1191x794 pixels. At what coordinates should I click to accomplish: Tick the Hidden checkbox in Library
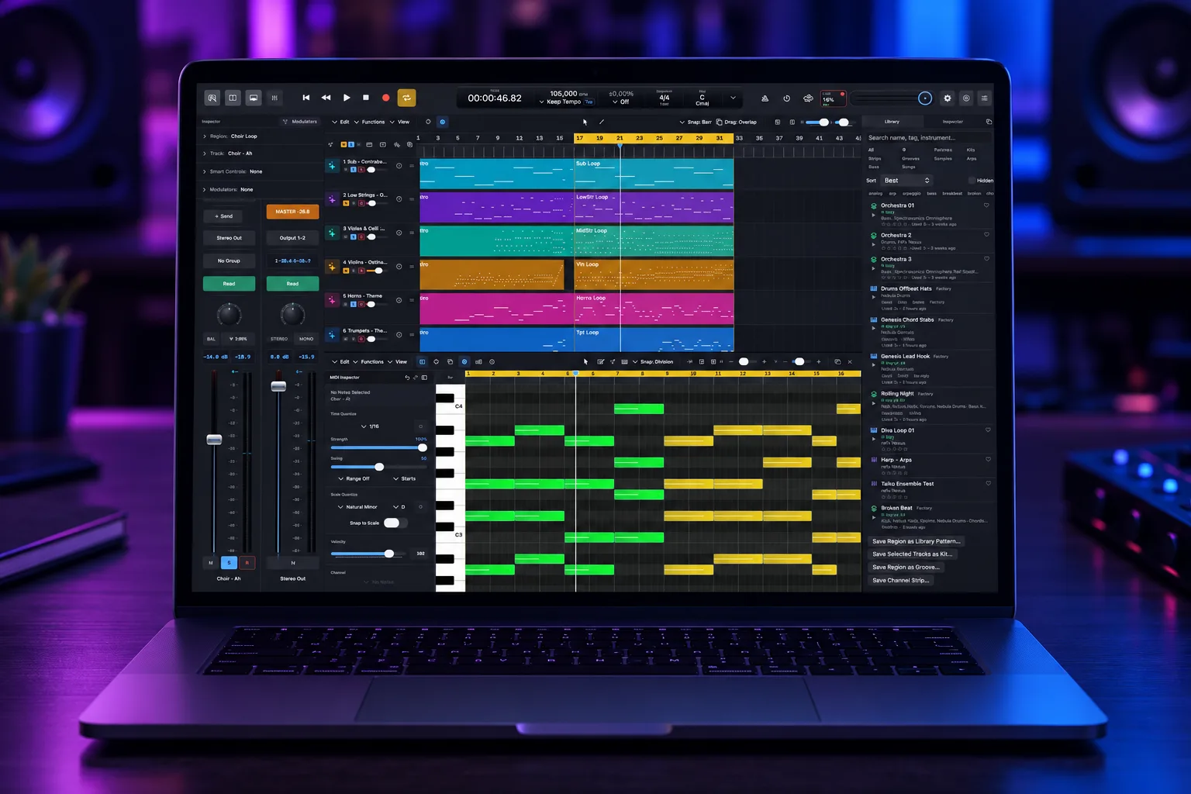point(972,181)
